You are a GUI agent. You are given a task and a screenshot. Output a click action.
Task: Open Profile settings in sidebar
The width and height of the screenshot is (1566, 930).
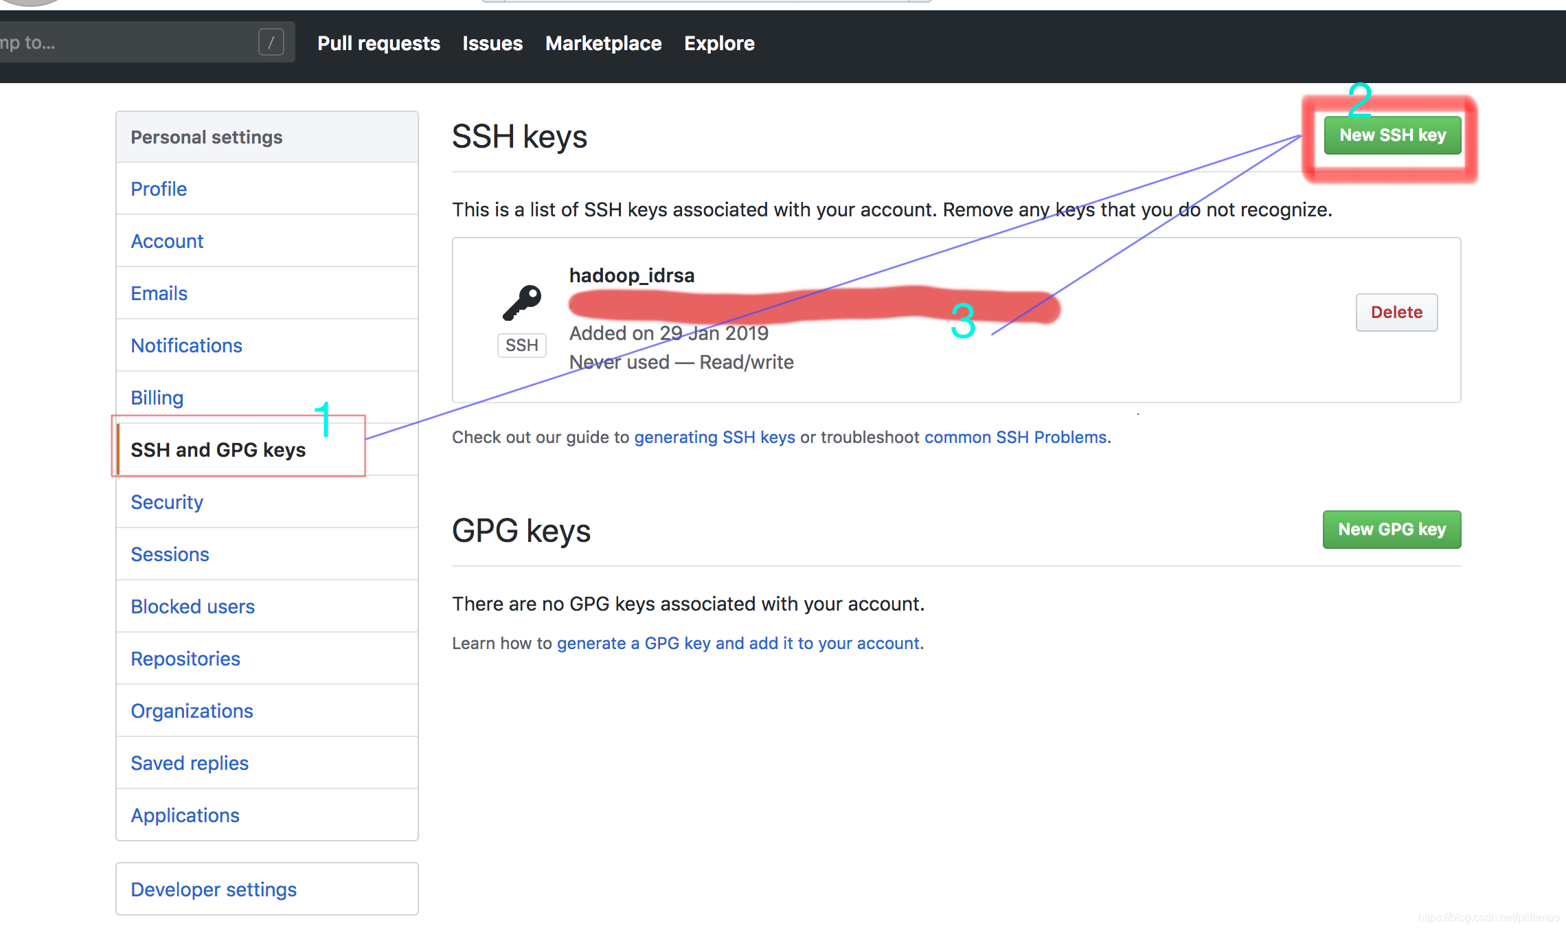pyautogui.click(x=267, y=189)
